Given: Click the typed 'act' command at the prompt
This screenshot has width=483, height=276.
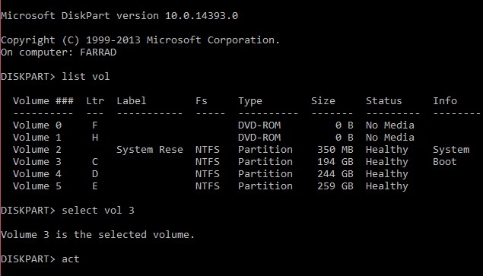Looking at the screenshot, I should pyautogui.click(x=71, y=259).
